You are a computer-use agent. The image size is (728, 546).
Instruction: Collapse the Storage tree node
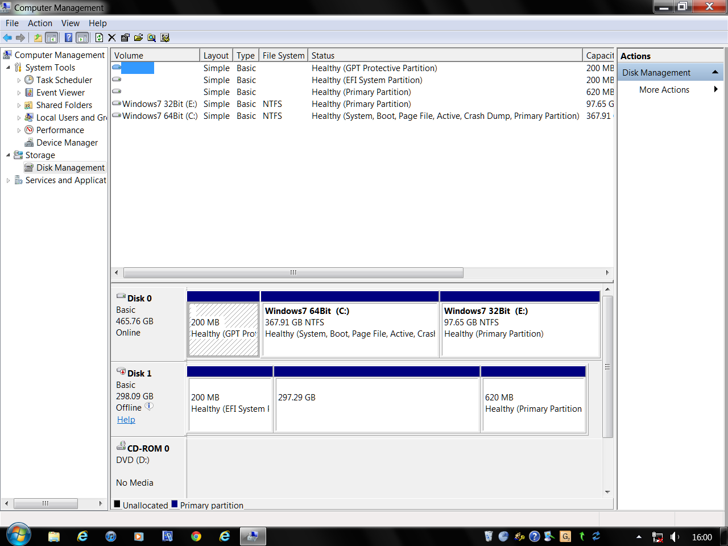coord(8,155)
